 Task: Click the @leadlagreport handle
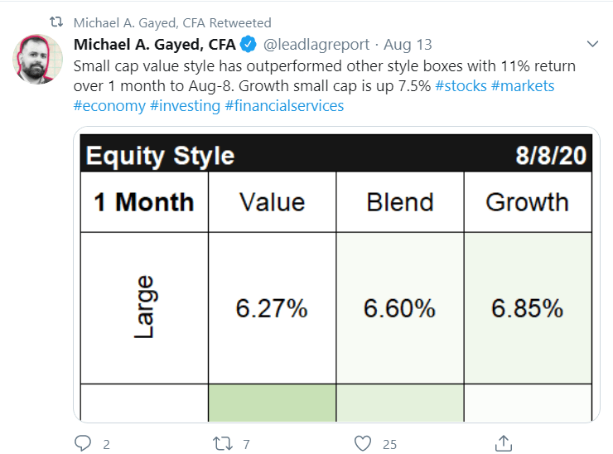point(316,45)
